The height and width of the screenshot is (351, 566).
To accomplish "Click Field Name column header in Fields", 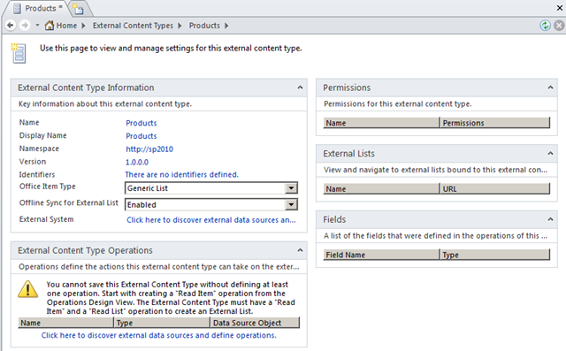I will pyautogui.click(x=381, y=255).
